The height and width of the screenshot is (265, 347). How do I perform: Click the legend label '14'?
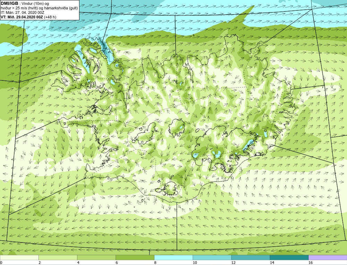[272, 263]
